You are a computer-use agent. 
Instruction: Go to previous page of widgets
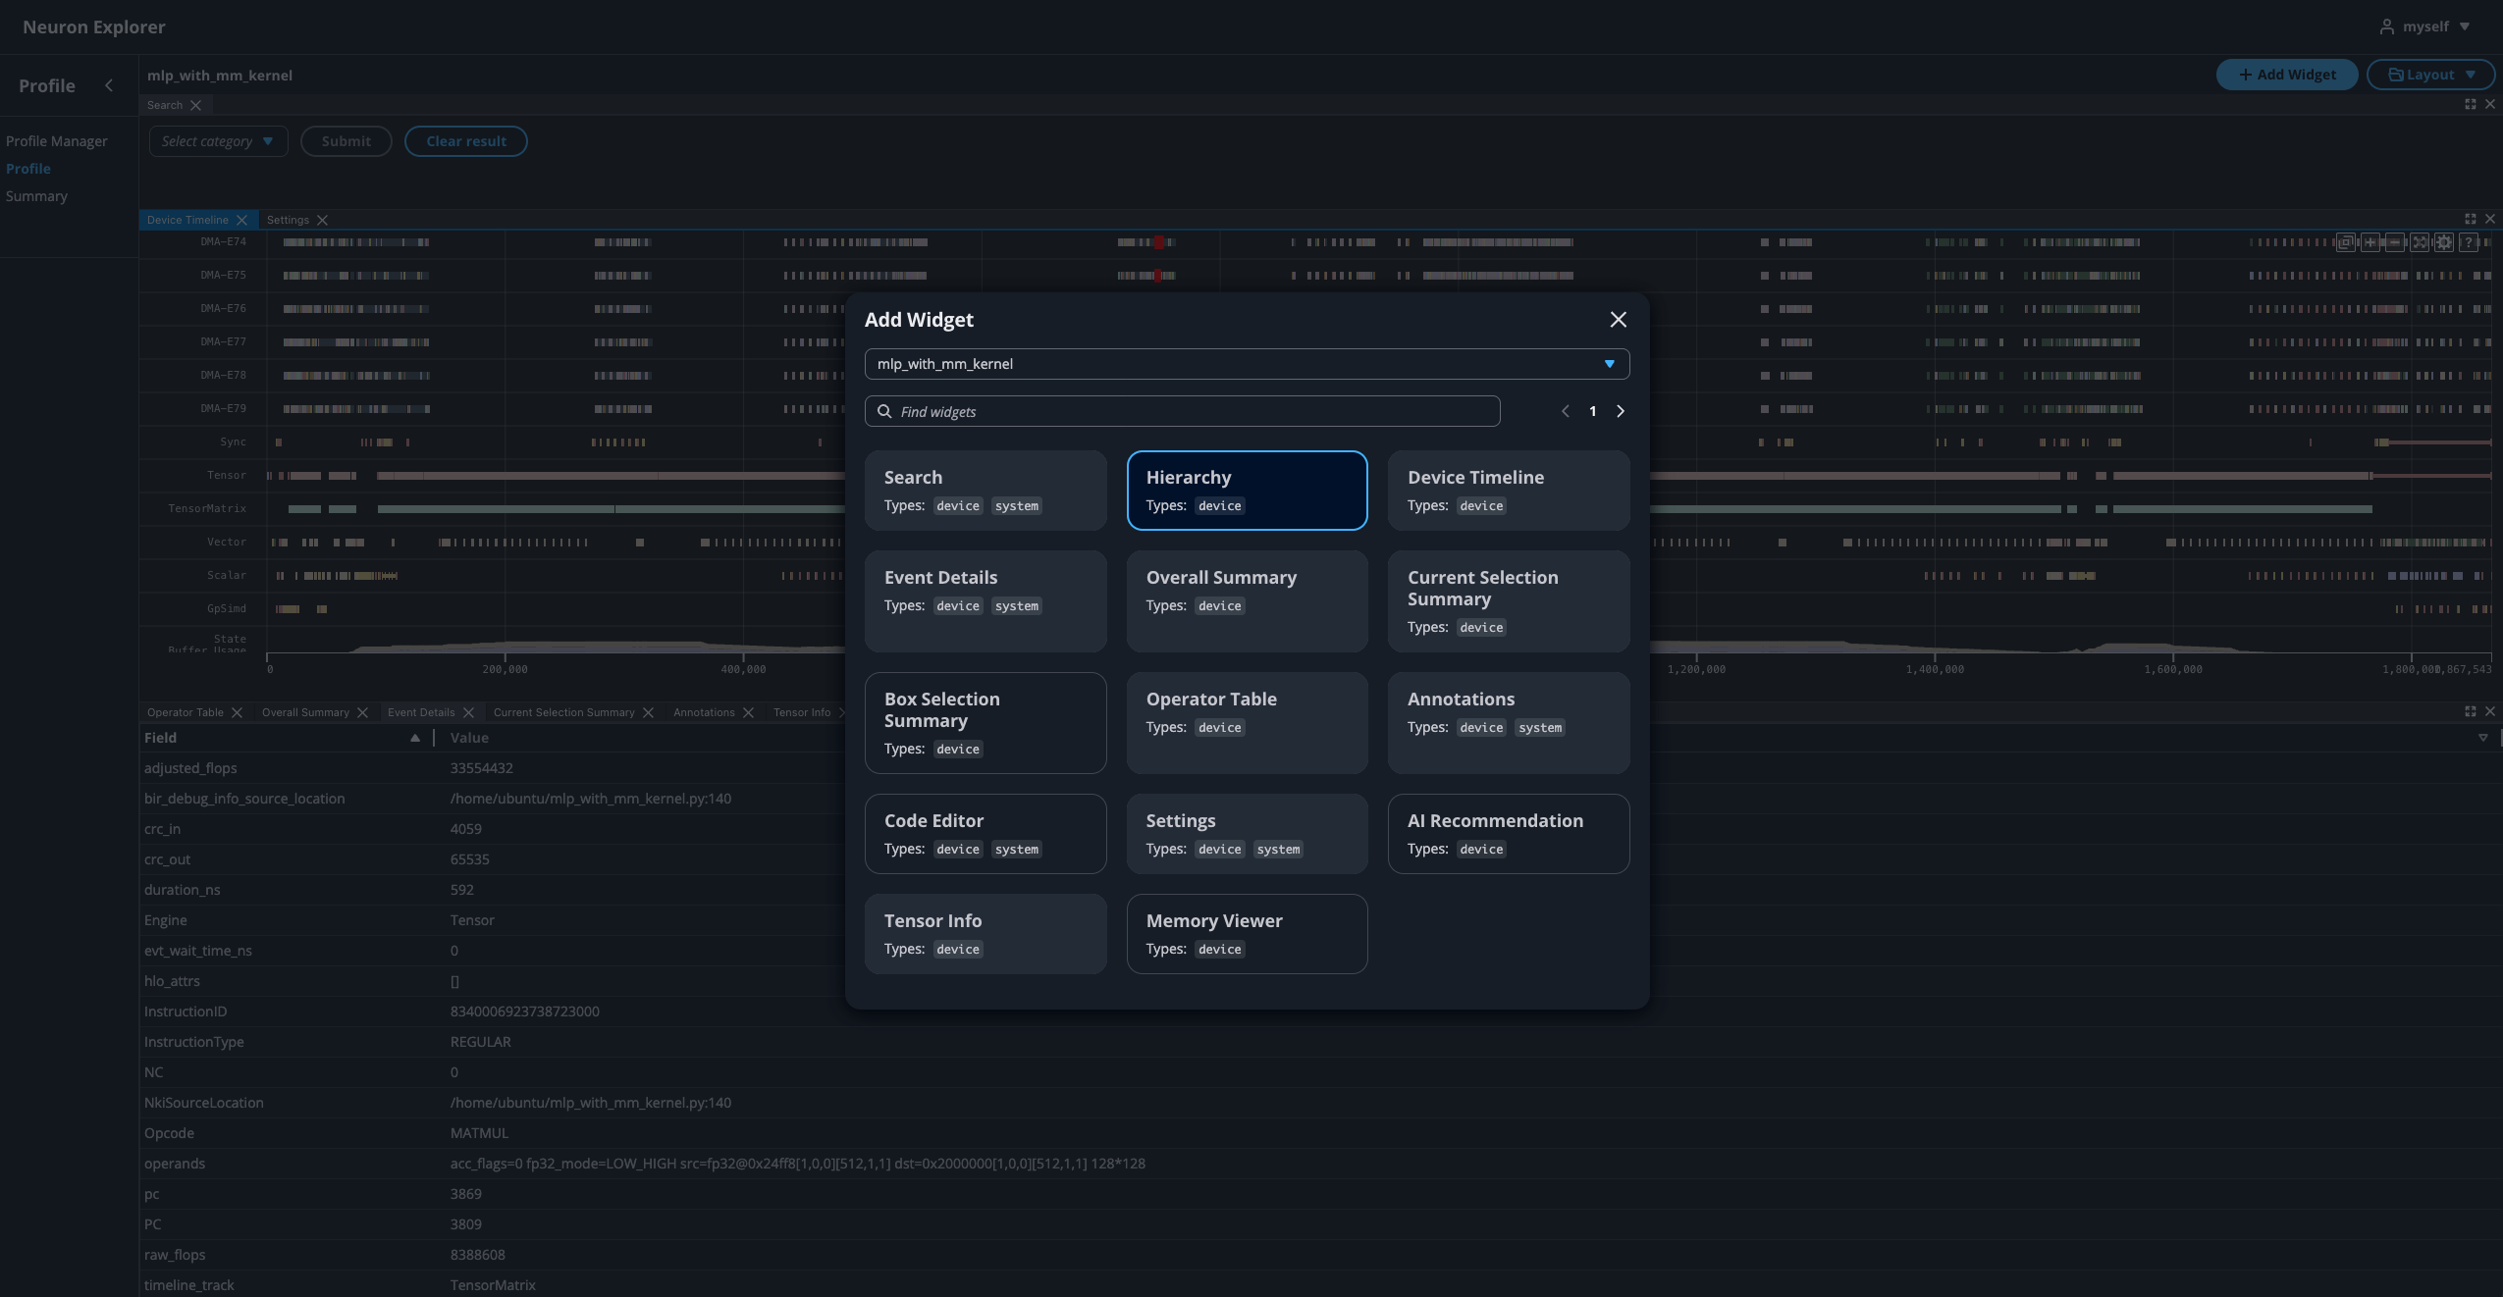(1565, 411)
